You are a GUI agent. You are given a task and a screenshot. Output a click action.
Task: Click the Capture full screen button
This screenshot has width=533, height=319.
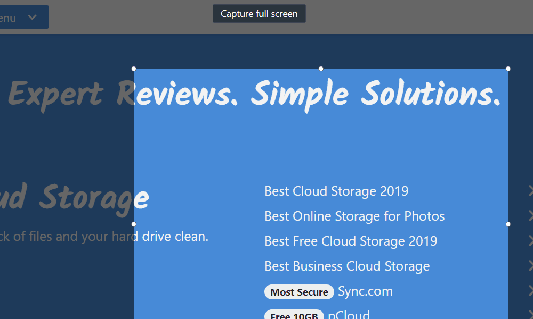point(259,13)
